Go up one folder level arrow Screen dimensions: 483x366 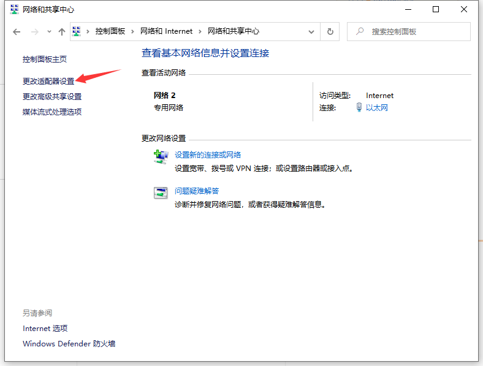click(x=61, y=31)
